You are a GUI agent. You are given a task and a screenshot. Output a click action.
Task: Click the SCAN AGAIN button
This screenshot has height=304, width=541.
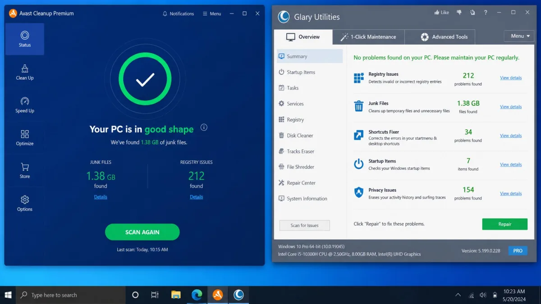142,232
